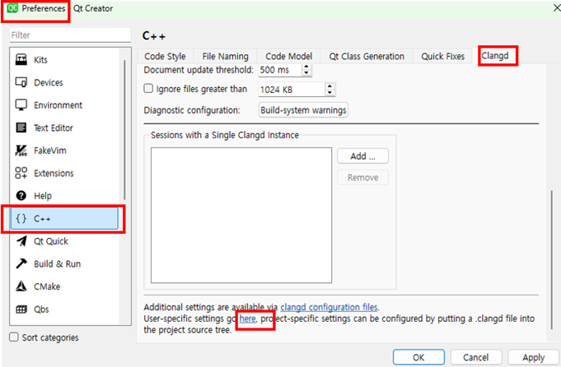Increase the Document update threshold value
The width and height of the screenshot is (561, 367).
306,67
